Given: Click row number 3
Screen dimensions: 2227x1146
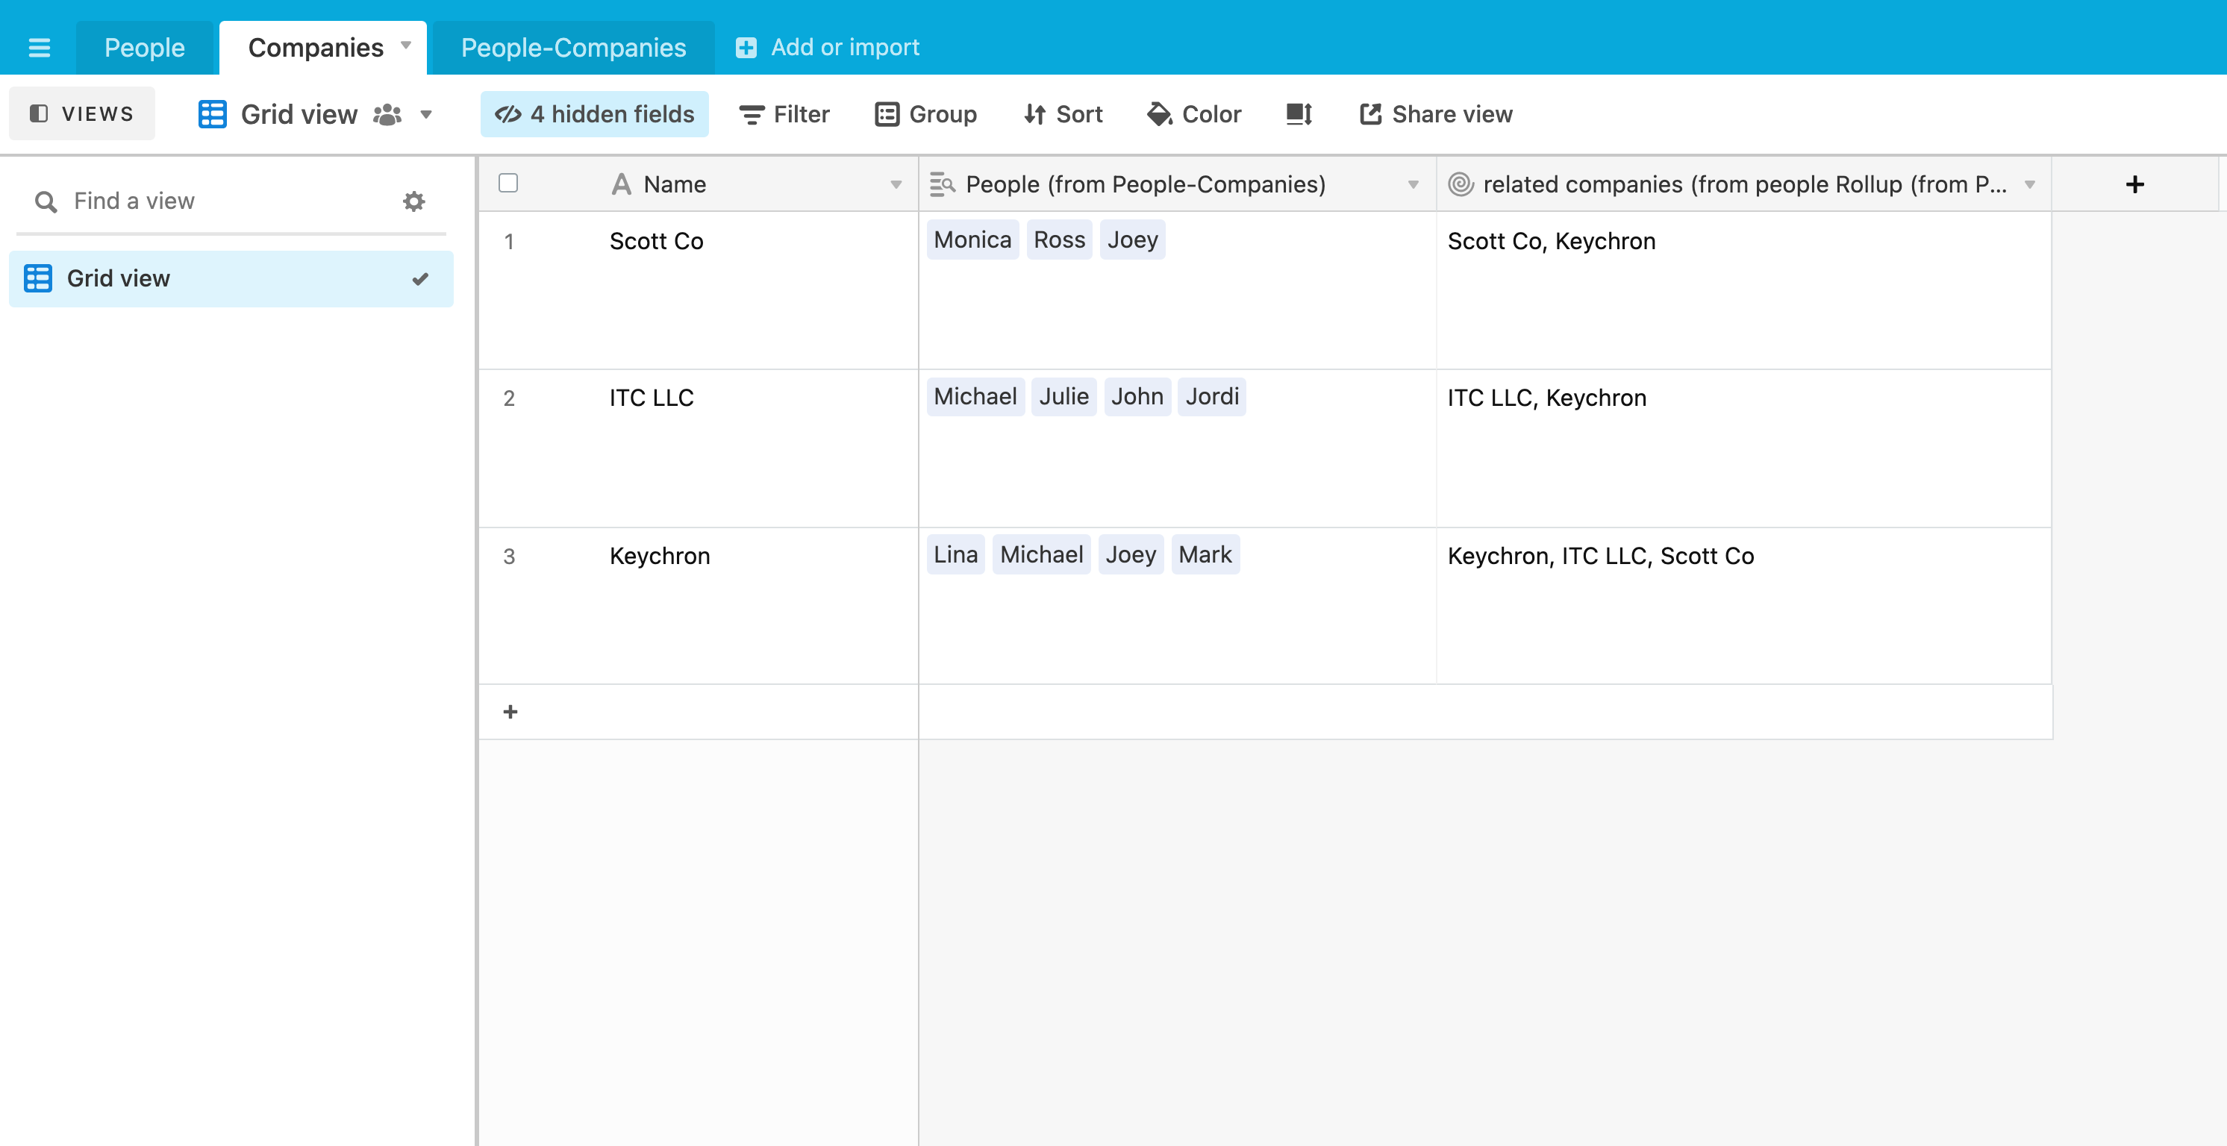Looking at the screenshot, I should (x=509, y=557).
